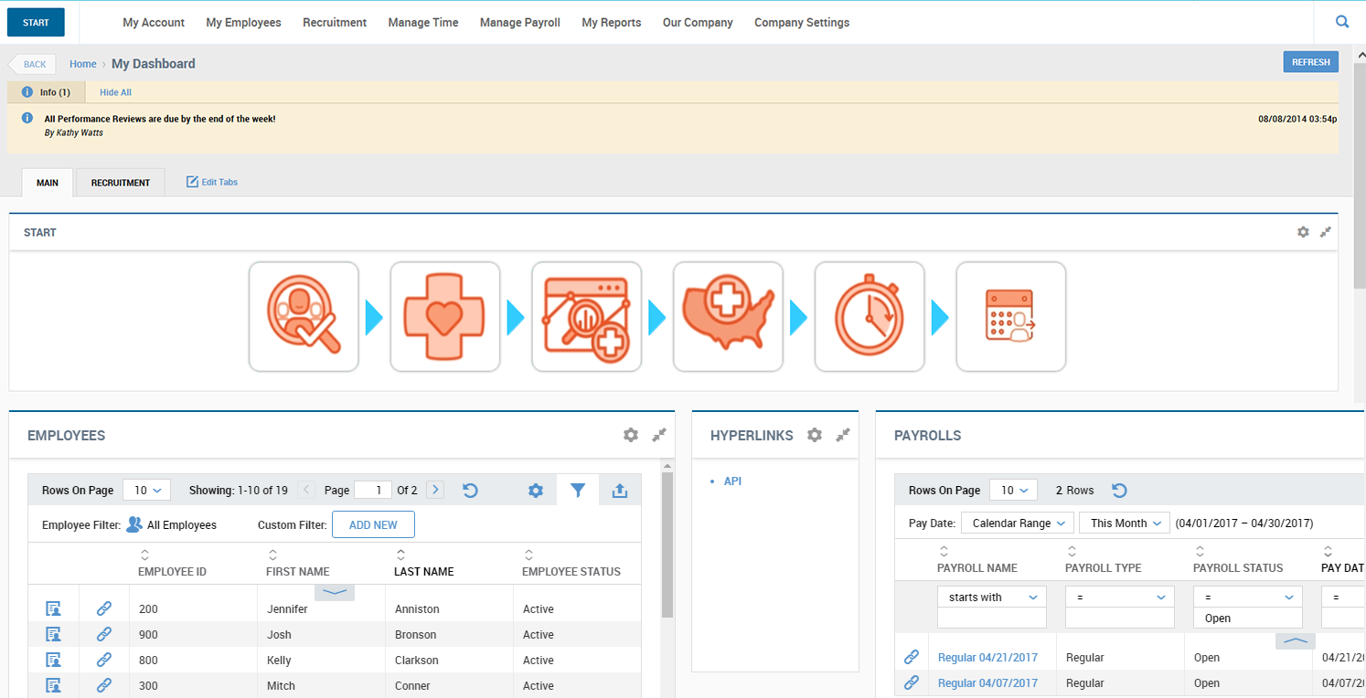1366x698 pixels.
Task: Open the Our Company menu
Action: pos(698,22)
